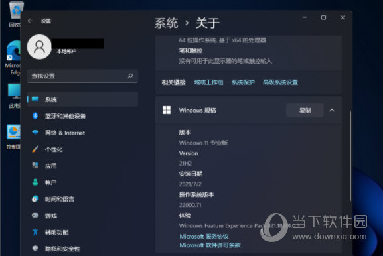The width and height of the screenshot is (383, 256).
Task: Click the 系统 monitor icon in sidebar
Action: 35,99
